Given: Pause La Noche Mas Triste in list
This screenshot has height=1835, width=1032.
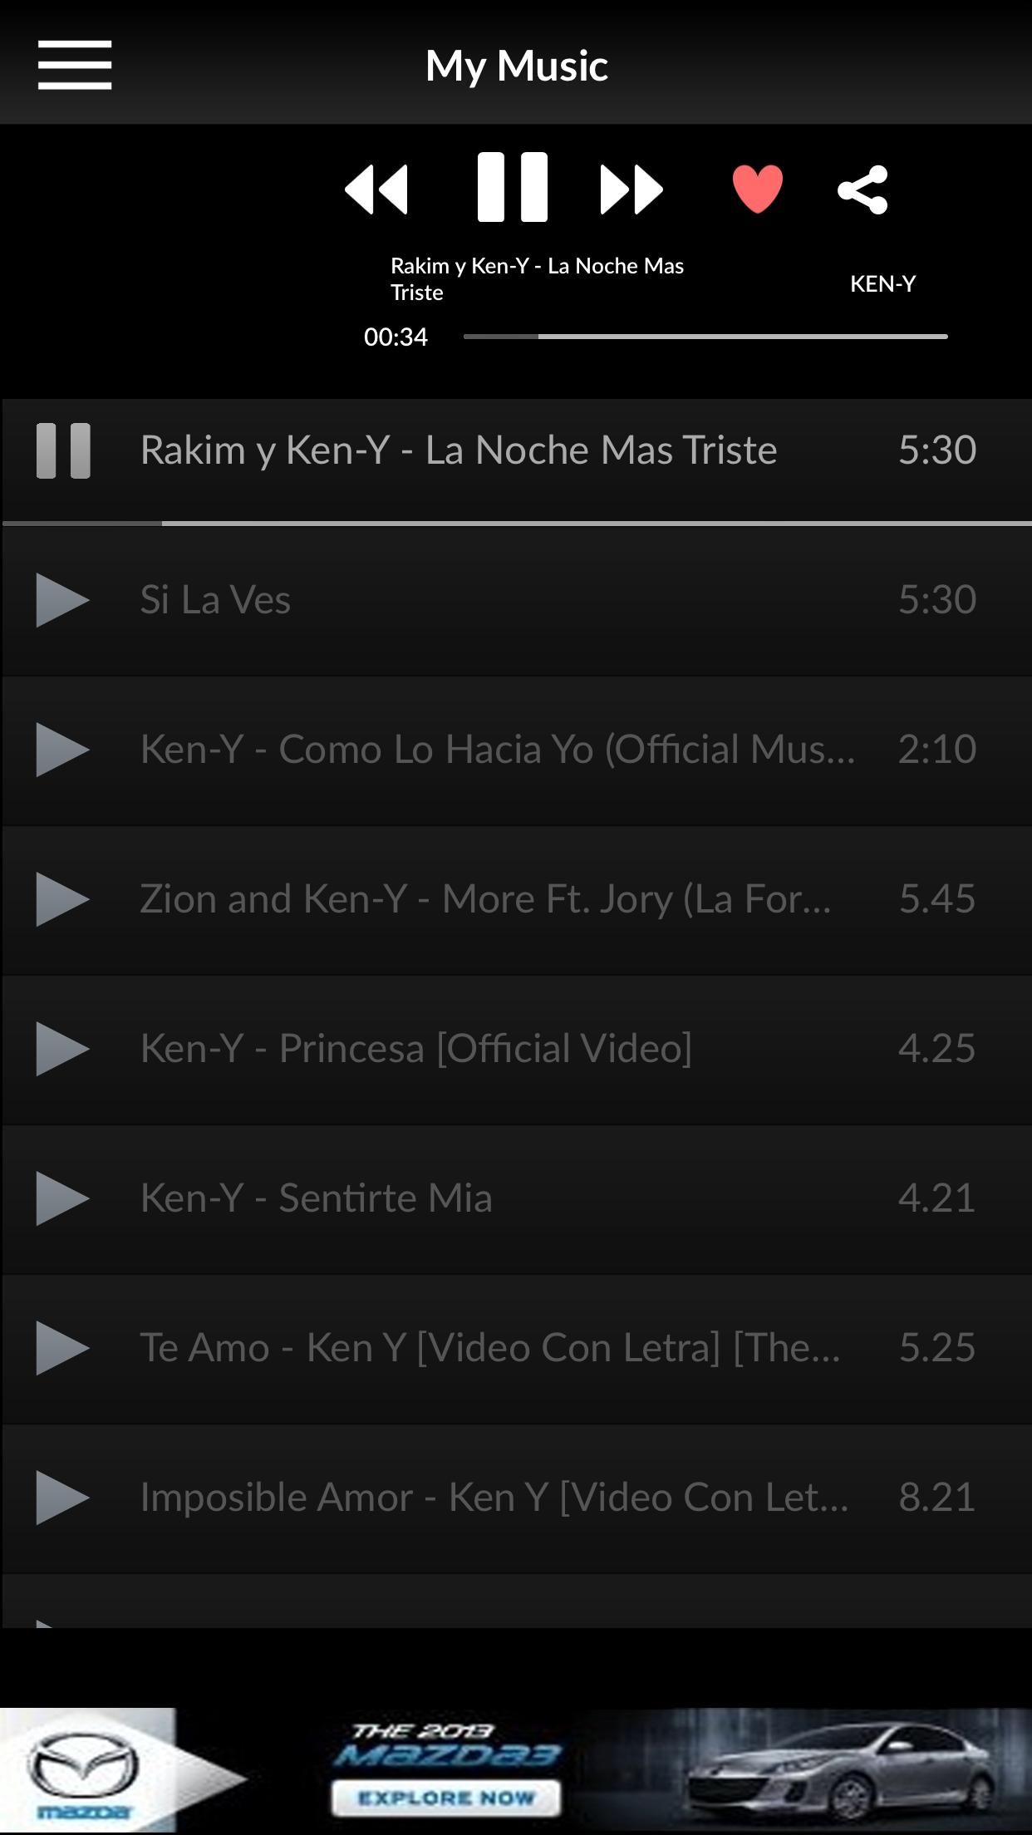Looking at the screenshot, I should 63,450.
